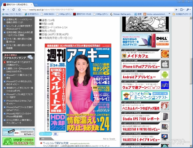The width and height of the screenshot is (193, 148).
Task: Click the Hatena bookmark B! button
Action: (x=56, y=134)
